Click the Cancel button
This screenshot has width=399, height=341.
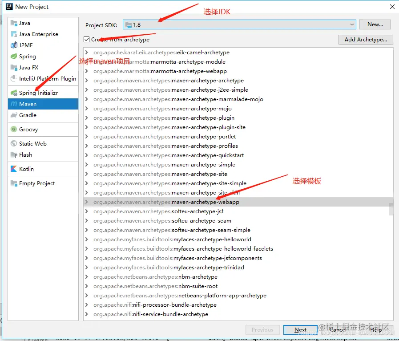[x=338, y=330]
